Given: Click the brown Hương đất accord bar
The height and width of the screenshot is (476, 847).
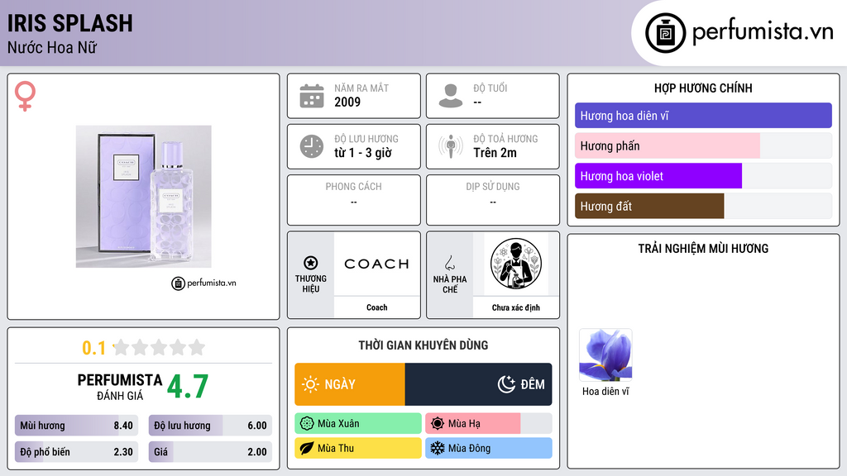Looking at the screenshot, I should tap(649, 206).
